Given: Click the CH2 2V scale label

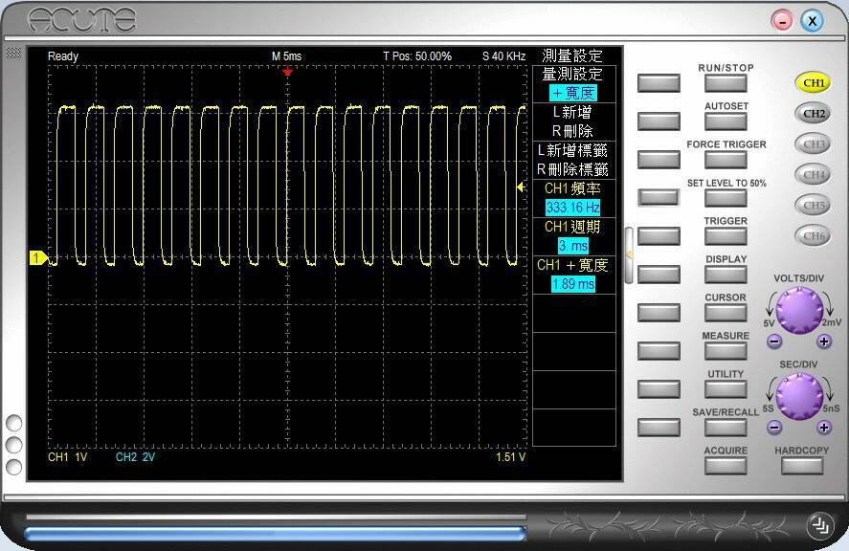Looking at the screenshot, I should click(135, 457).
